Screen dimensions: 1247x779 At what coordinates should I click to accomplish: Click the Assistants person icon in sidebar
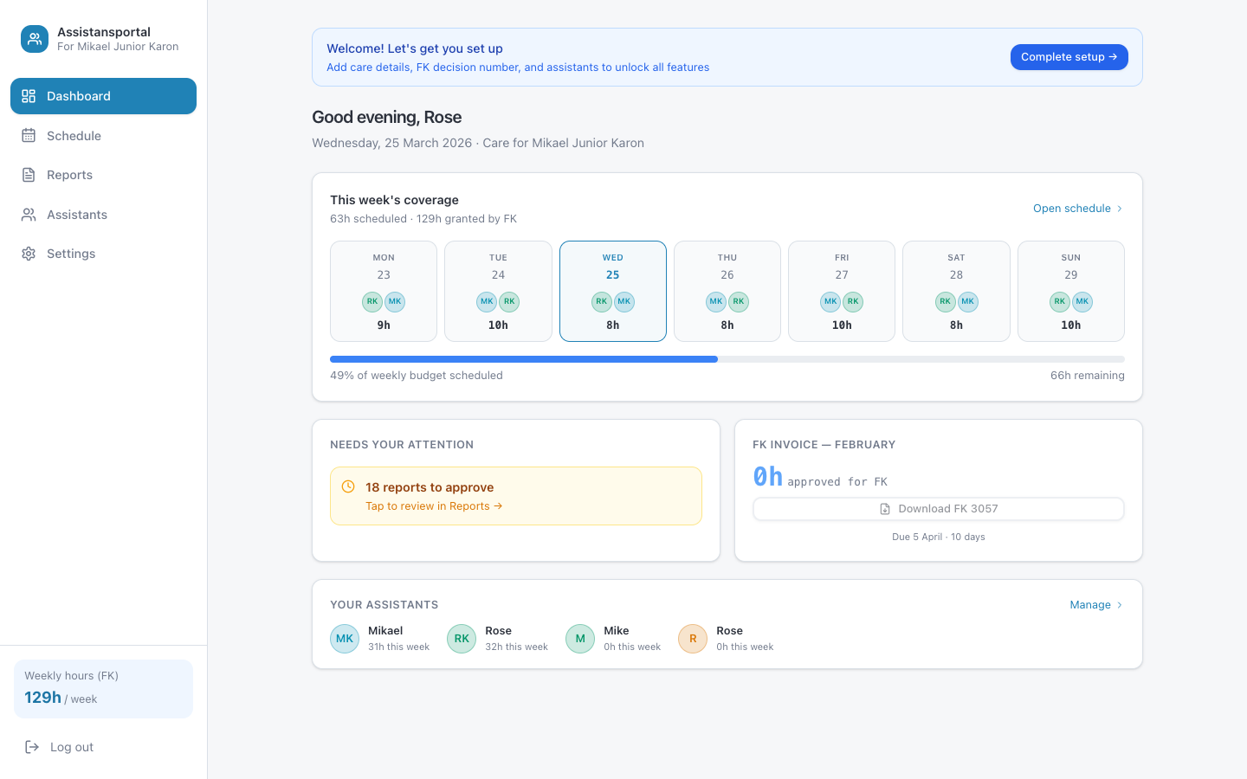pyautogui.click(x=28, y=214)
